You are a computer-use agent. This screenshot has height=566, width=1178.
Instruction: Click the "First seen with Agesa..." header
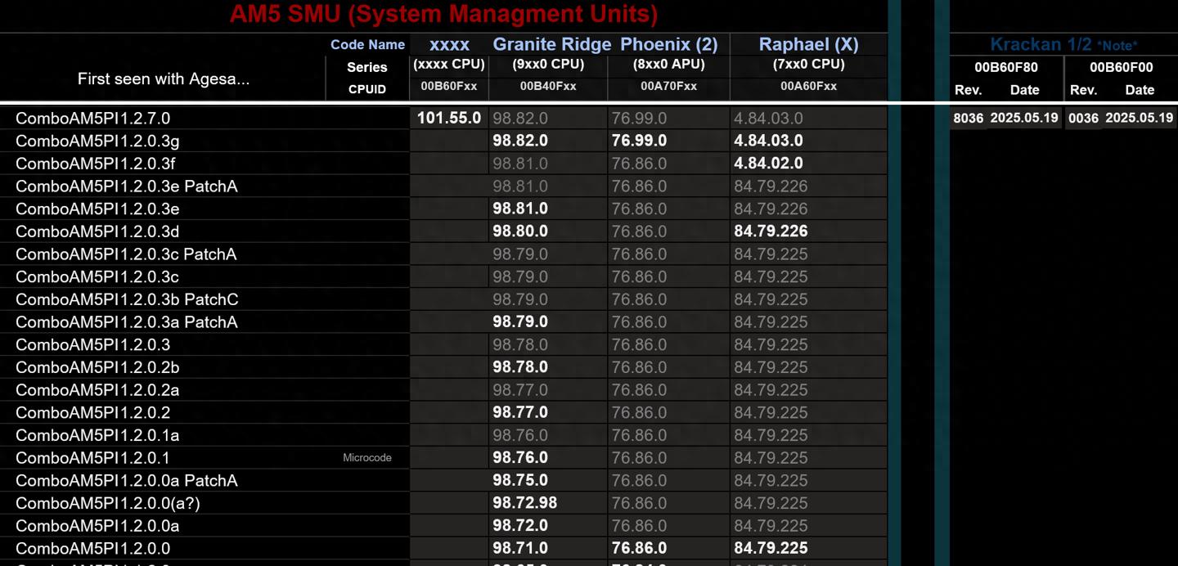click(x=164, y=79)
